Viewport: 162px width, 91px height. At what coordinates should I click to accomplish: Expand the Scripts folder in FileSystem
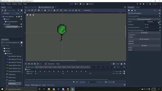[x=3, y=48]
